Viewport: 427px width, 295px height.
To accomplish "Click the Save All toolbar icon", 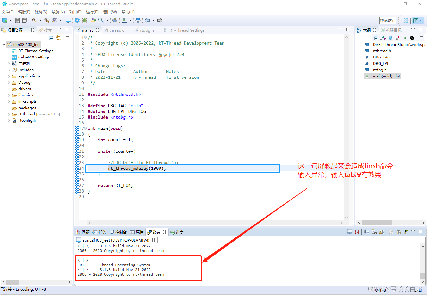I will coord(24,20).
